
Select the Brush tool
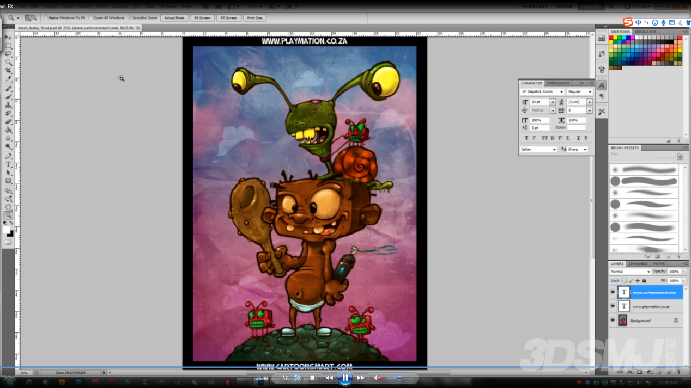pos(8,97)
